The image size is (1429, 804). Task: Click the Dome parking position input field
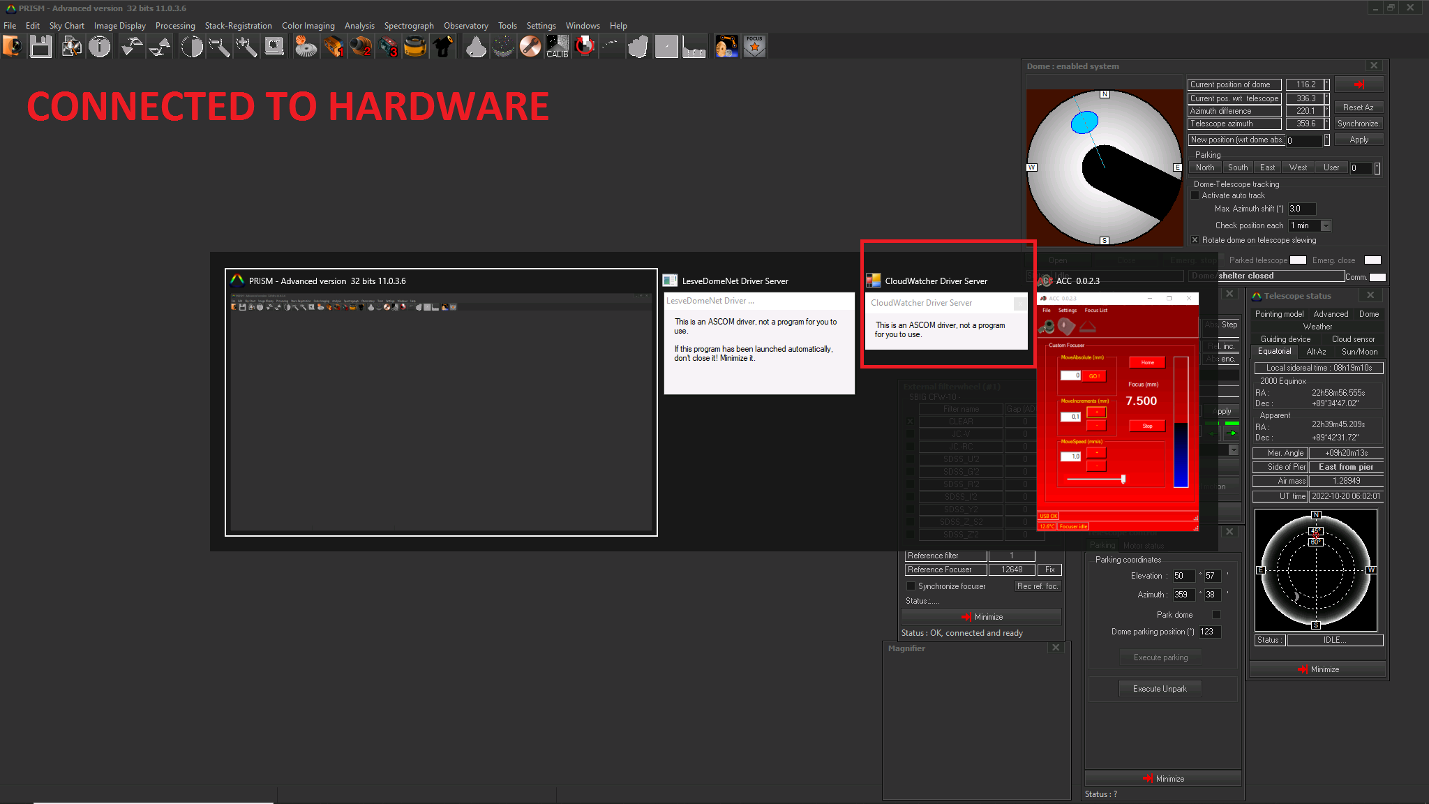1209,632
